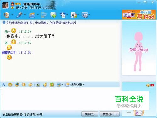Image resolution: width=157 pixels, height=118 pixels.
Task: Click the police report icon
Action: (62, 15)
